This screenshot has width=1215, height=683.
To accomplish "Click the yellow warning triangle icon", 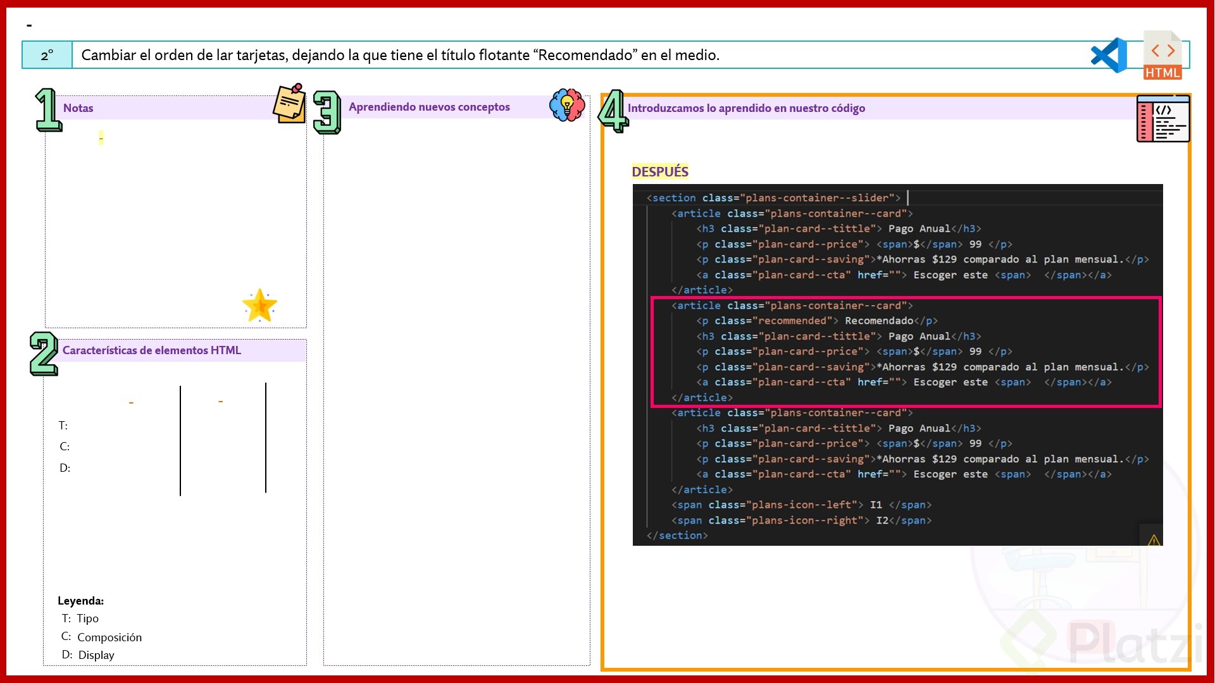I will [1154, 539].
